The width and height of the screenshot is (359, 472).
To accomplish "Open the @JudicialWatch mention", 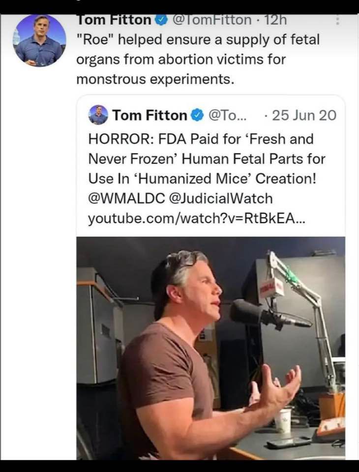I will (220, 198).
